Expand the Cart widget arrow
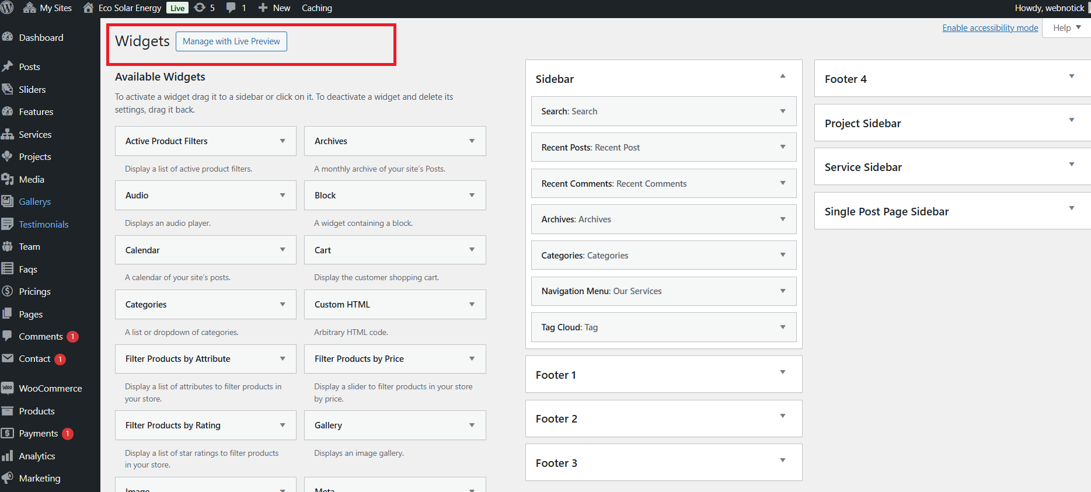 tap(472, 249)
